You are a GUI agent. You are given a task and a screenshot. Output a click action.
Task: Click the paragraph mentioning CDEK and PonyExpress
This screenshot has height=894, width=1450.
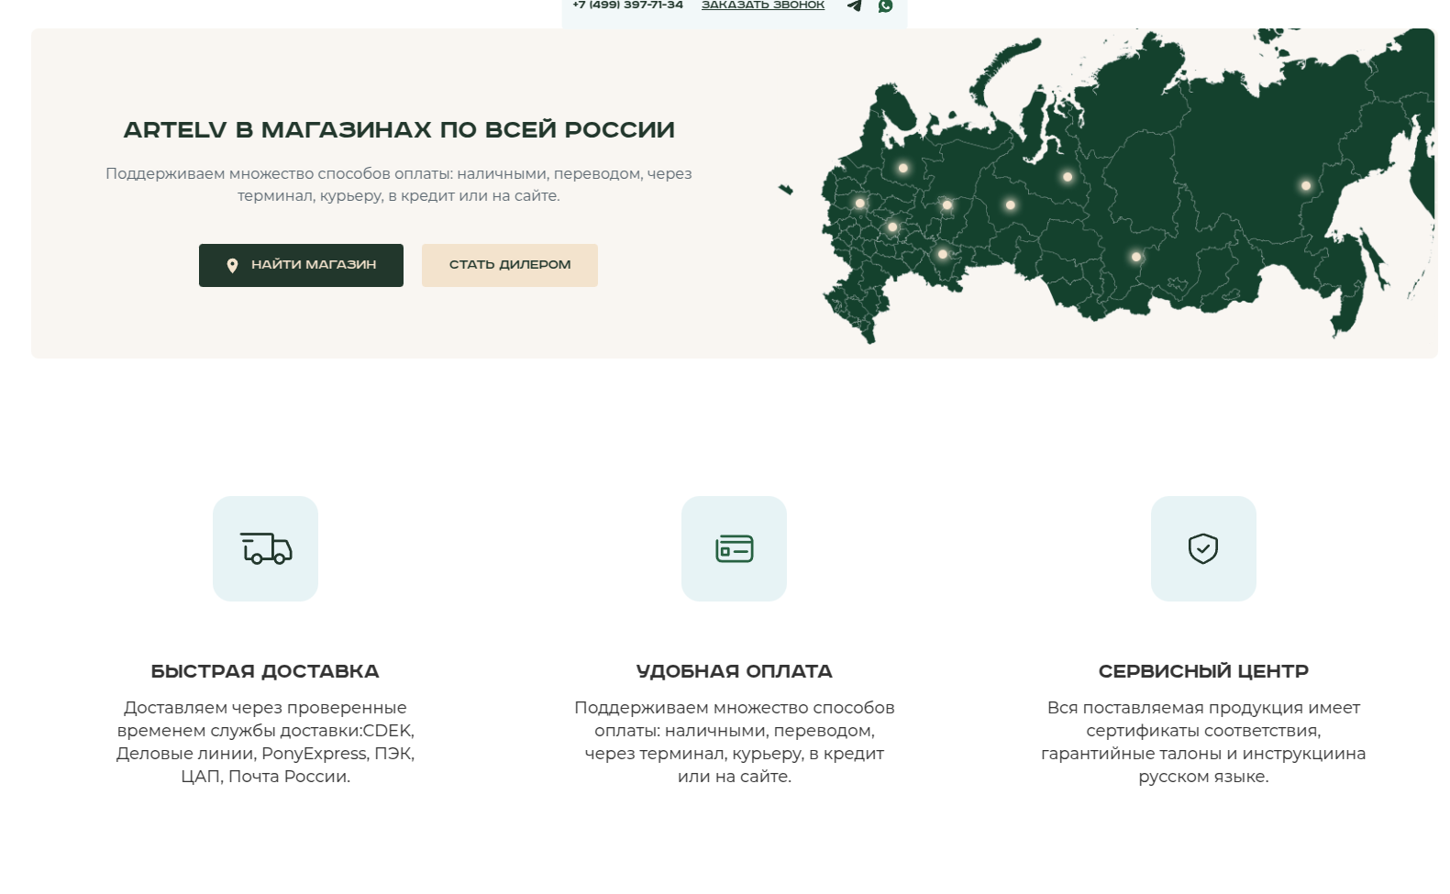coord(265,742)
